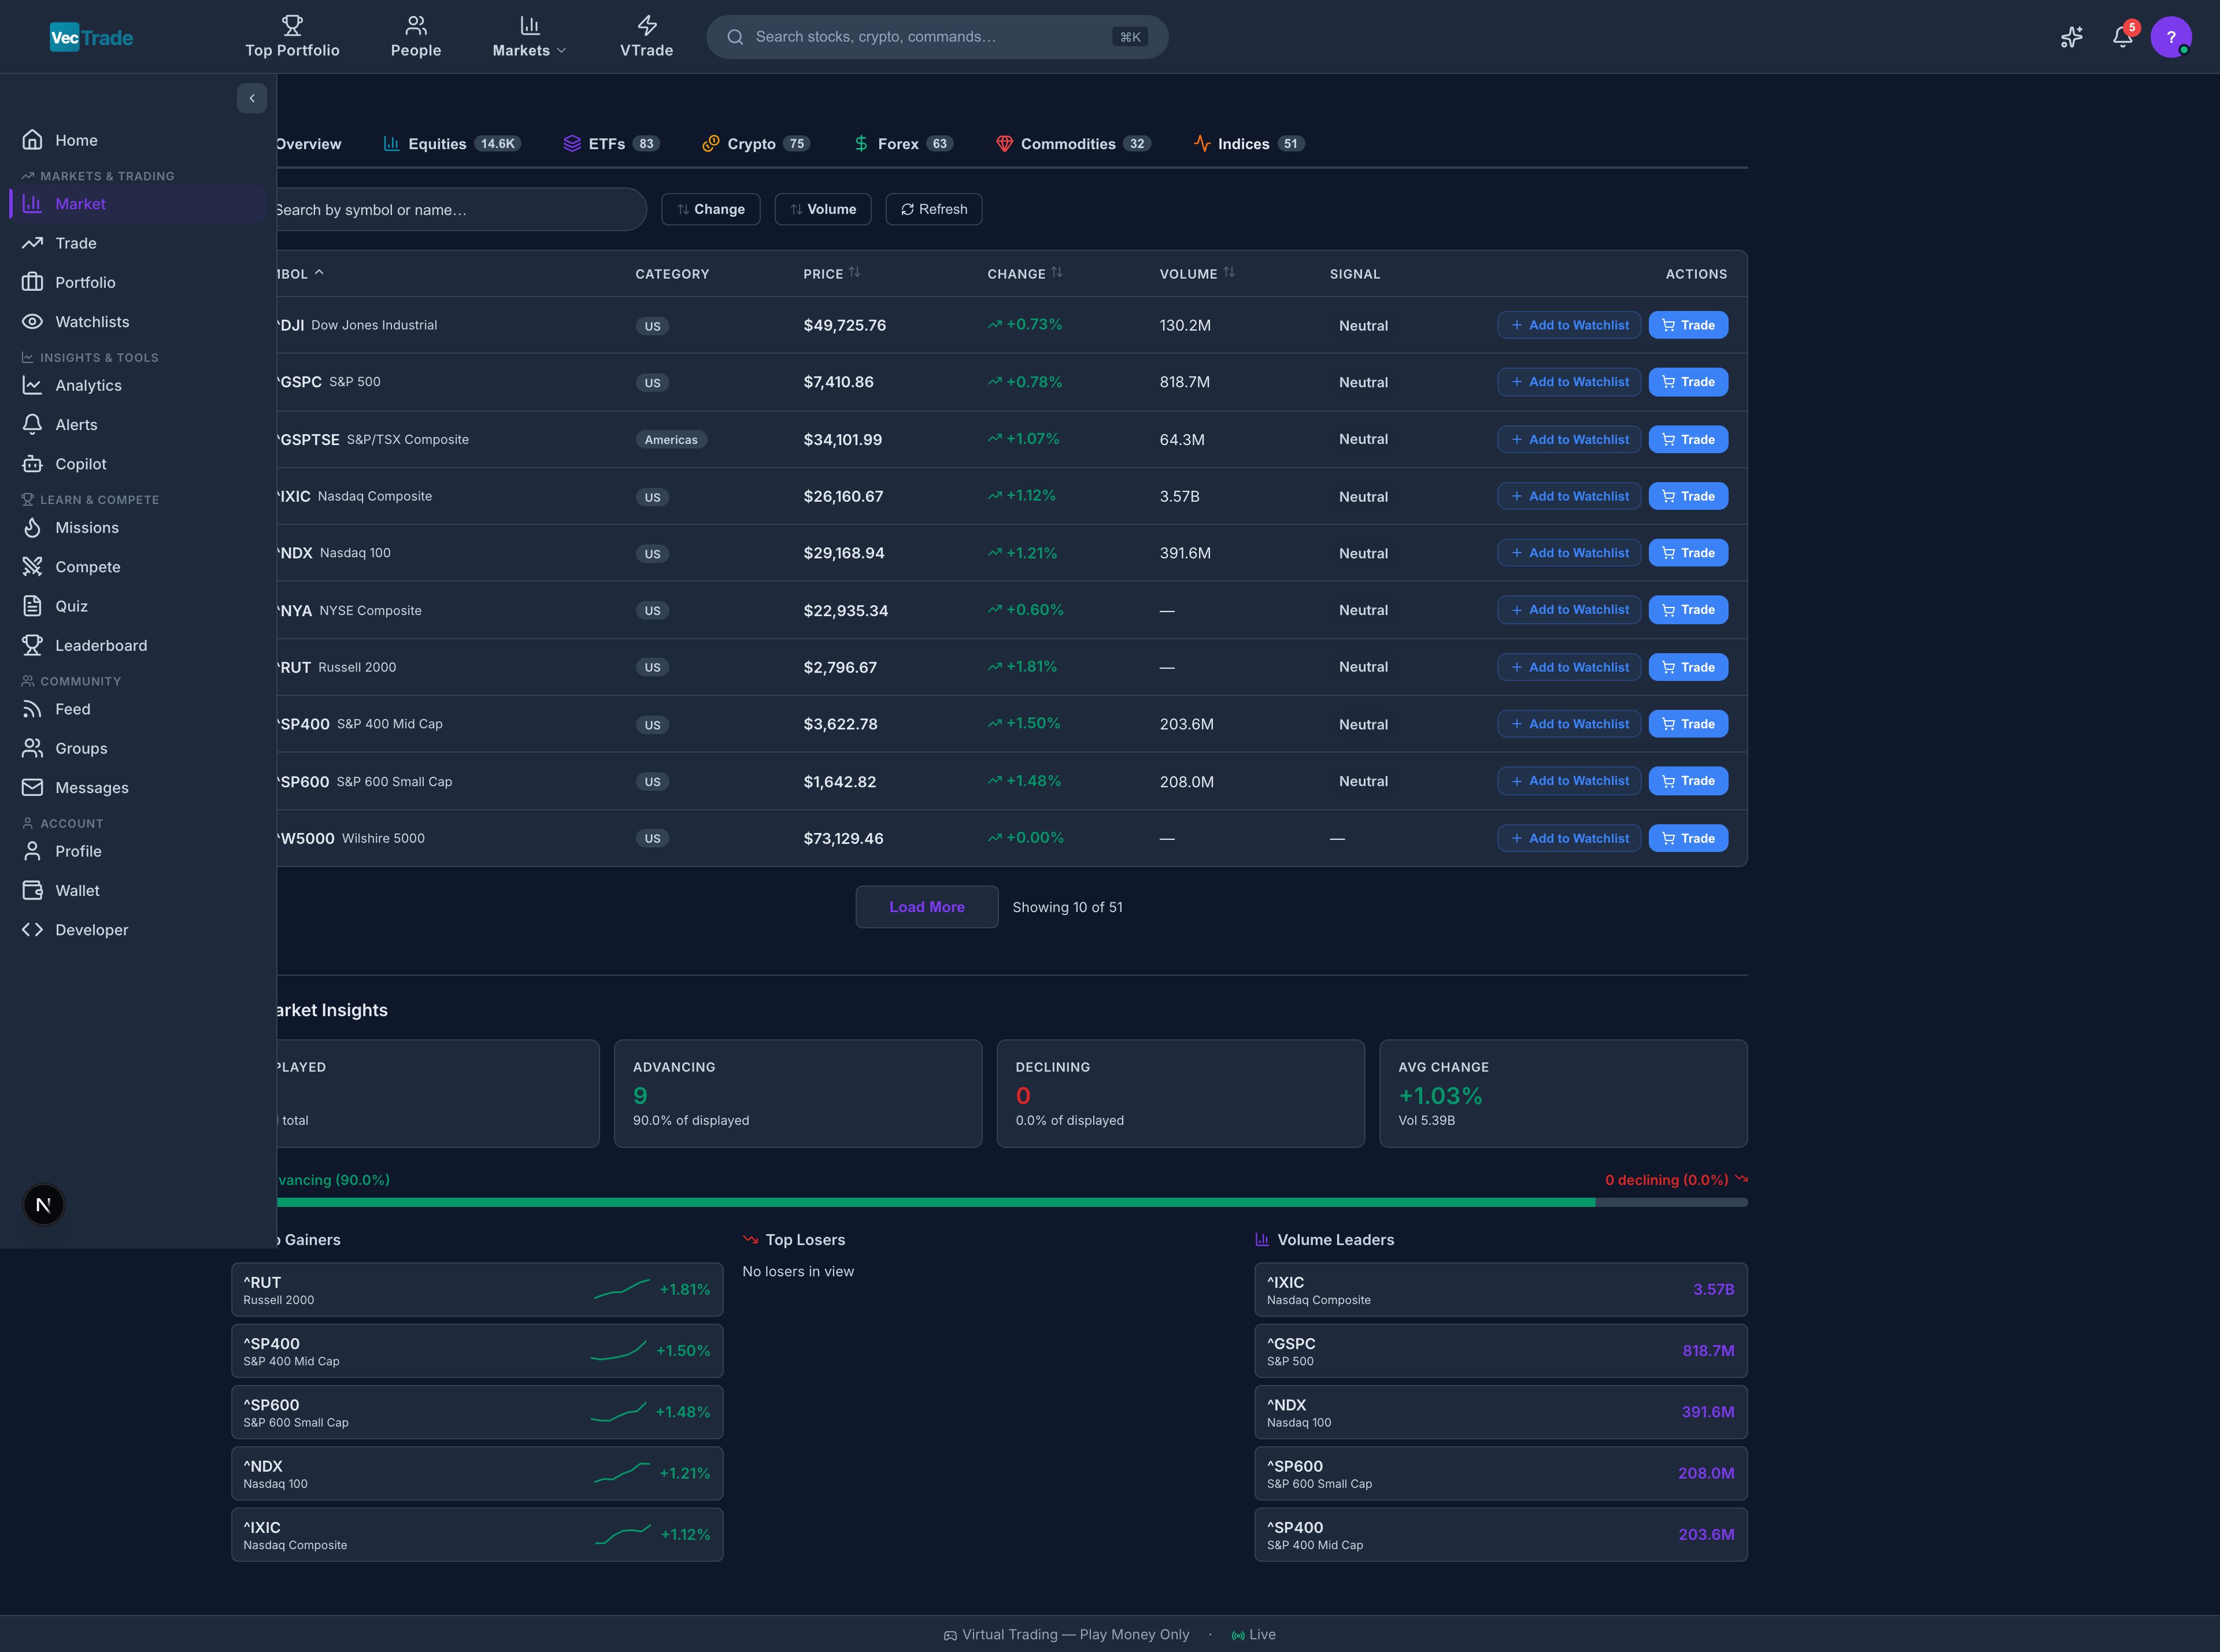Launch Copilot from sidebar
Screen dimensions: 2220x1652
point(138,464)
